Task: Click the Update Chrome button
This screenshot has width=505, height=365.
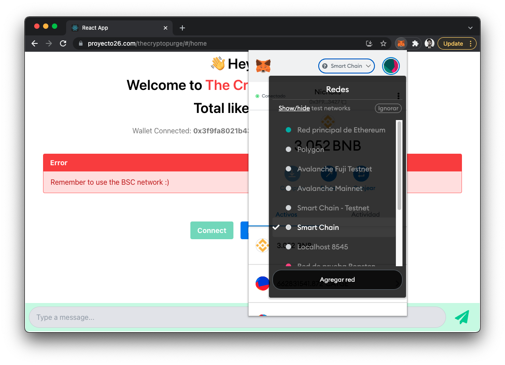Action: pyautogui.click(x=453, y=43)
